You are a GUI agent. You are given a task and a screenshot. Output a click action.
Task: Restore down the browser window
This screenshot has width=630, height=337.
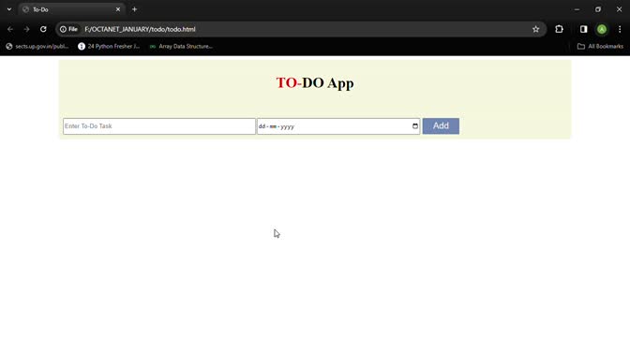pos(598,9)
